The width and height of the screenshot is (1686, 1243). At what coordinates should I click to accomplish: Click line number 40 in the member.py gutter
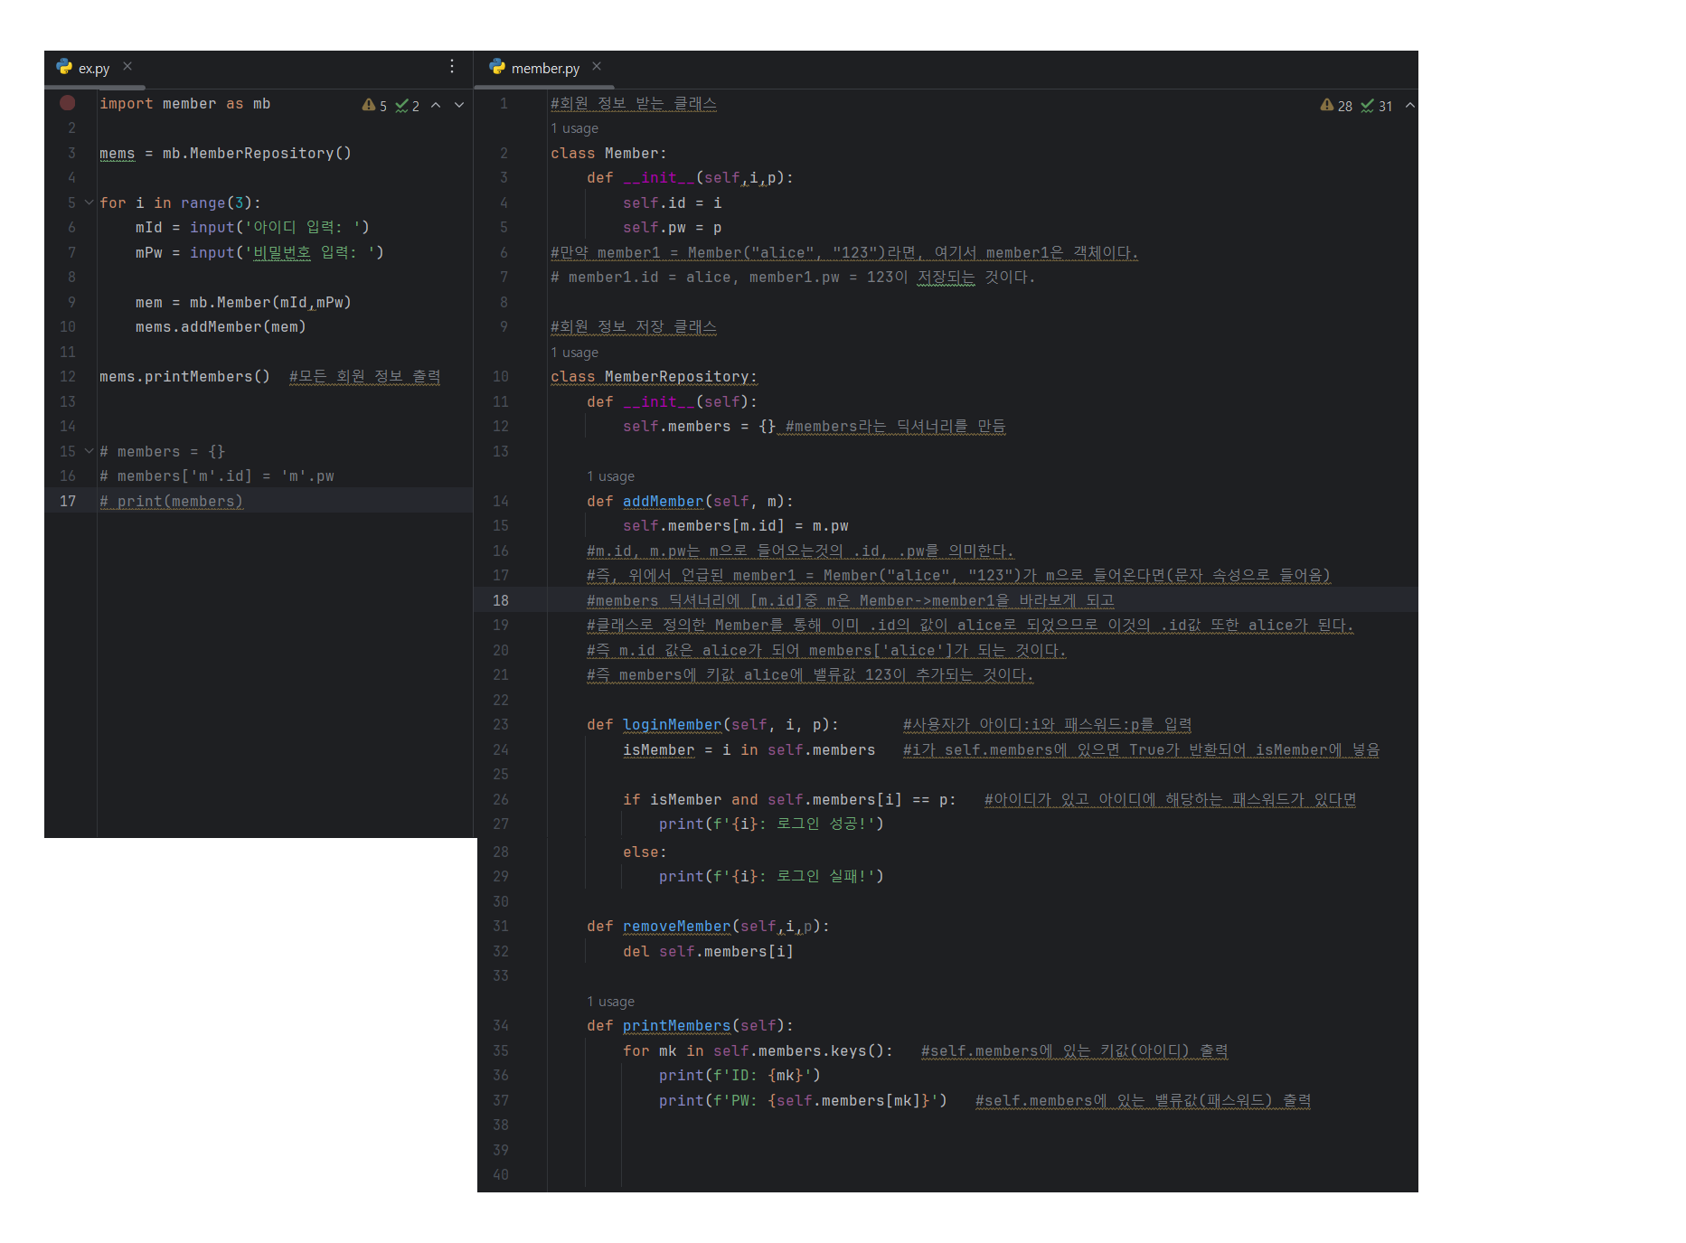(x=501, y=1175)
